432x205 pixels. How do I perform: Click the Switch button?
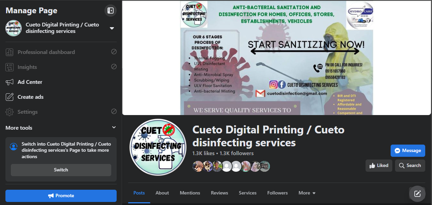point(61,170)
